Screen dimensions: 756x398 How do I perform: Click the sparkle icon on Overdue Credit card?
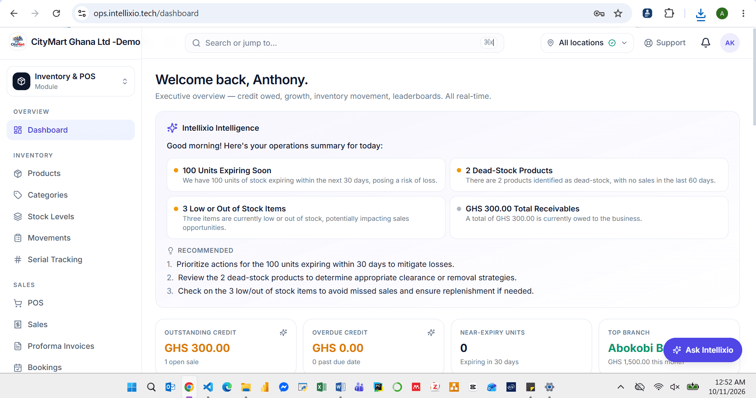(x=431, y=333)
